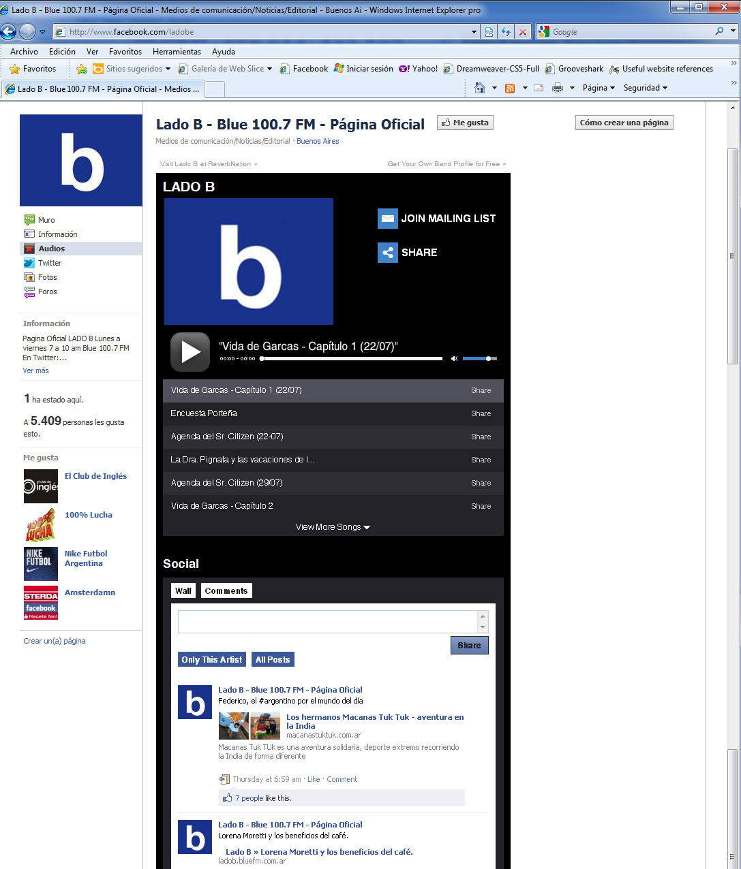This screenshot has width=741, height=869.
Task: Click the blue SHARE icon in player
Action: (x=388, y=253)
